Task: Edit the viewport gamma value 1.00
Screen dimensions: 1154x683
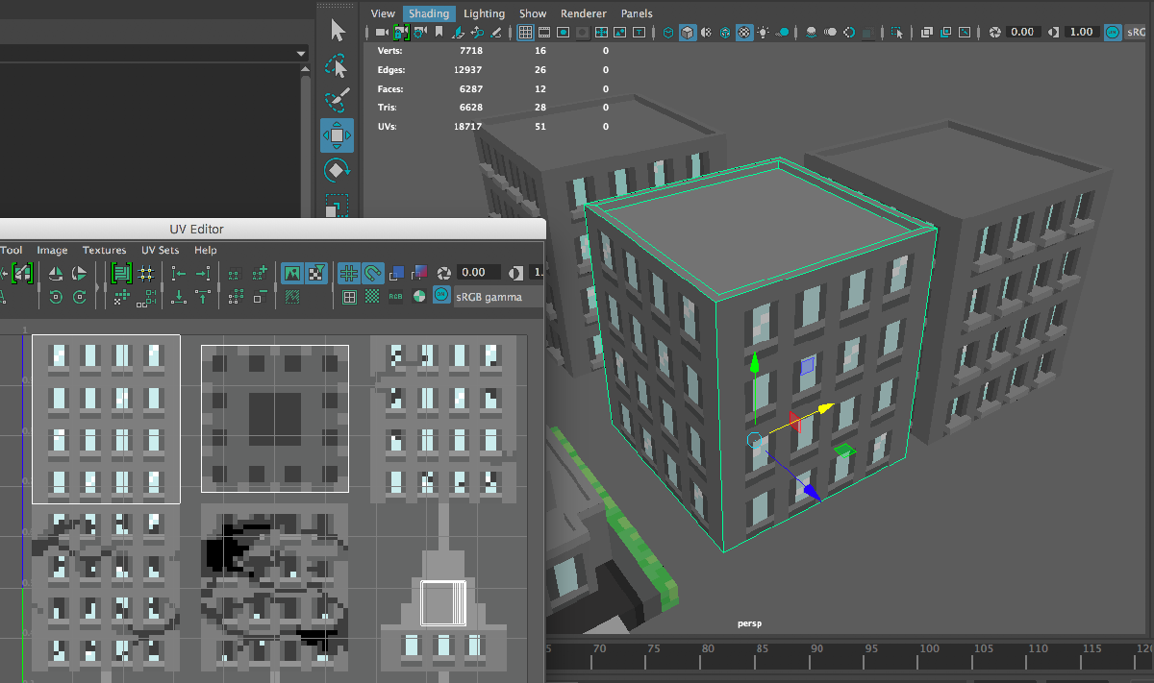Action: 1081,33
